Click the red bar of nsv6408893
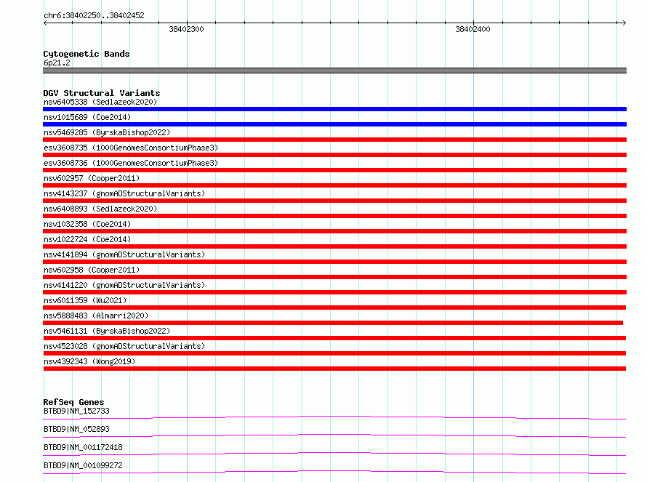The height and width of the screenshot is (482, 647). pos(334,216)
